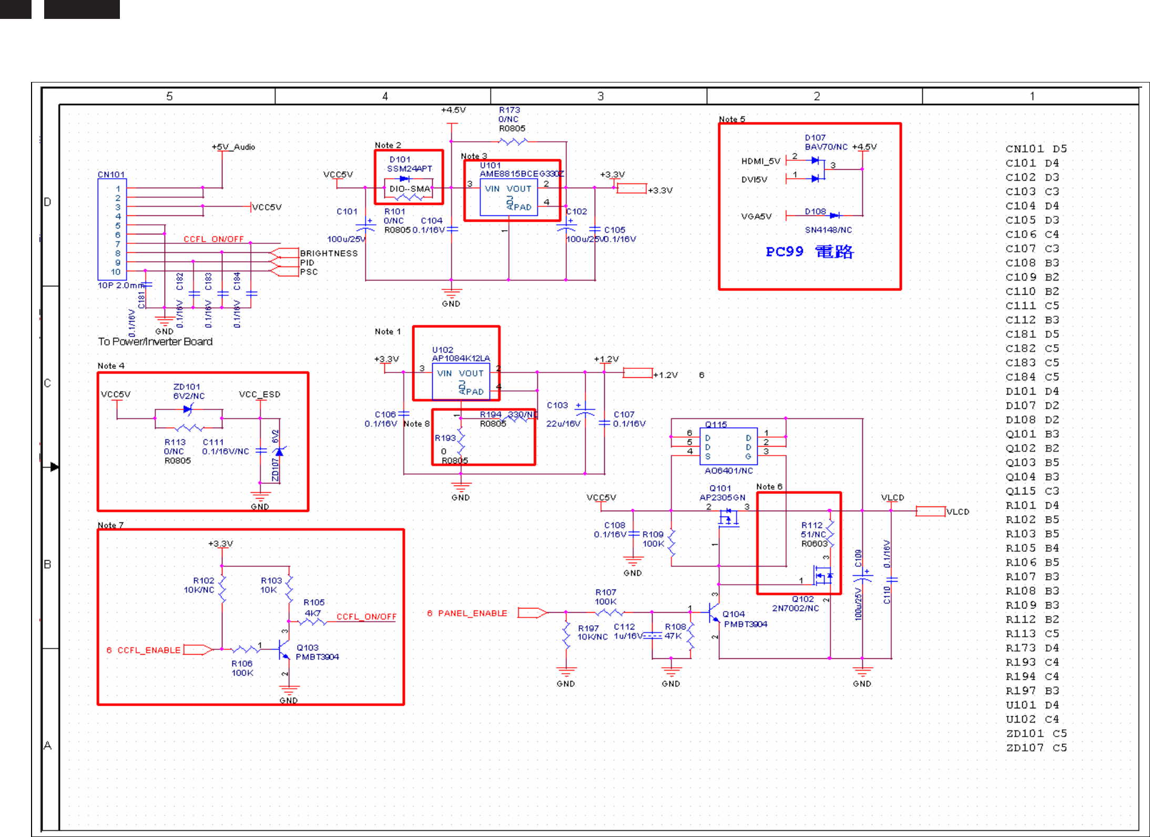
Task: Click the U101 AME8815 regulator block
Action: [508, 198]
